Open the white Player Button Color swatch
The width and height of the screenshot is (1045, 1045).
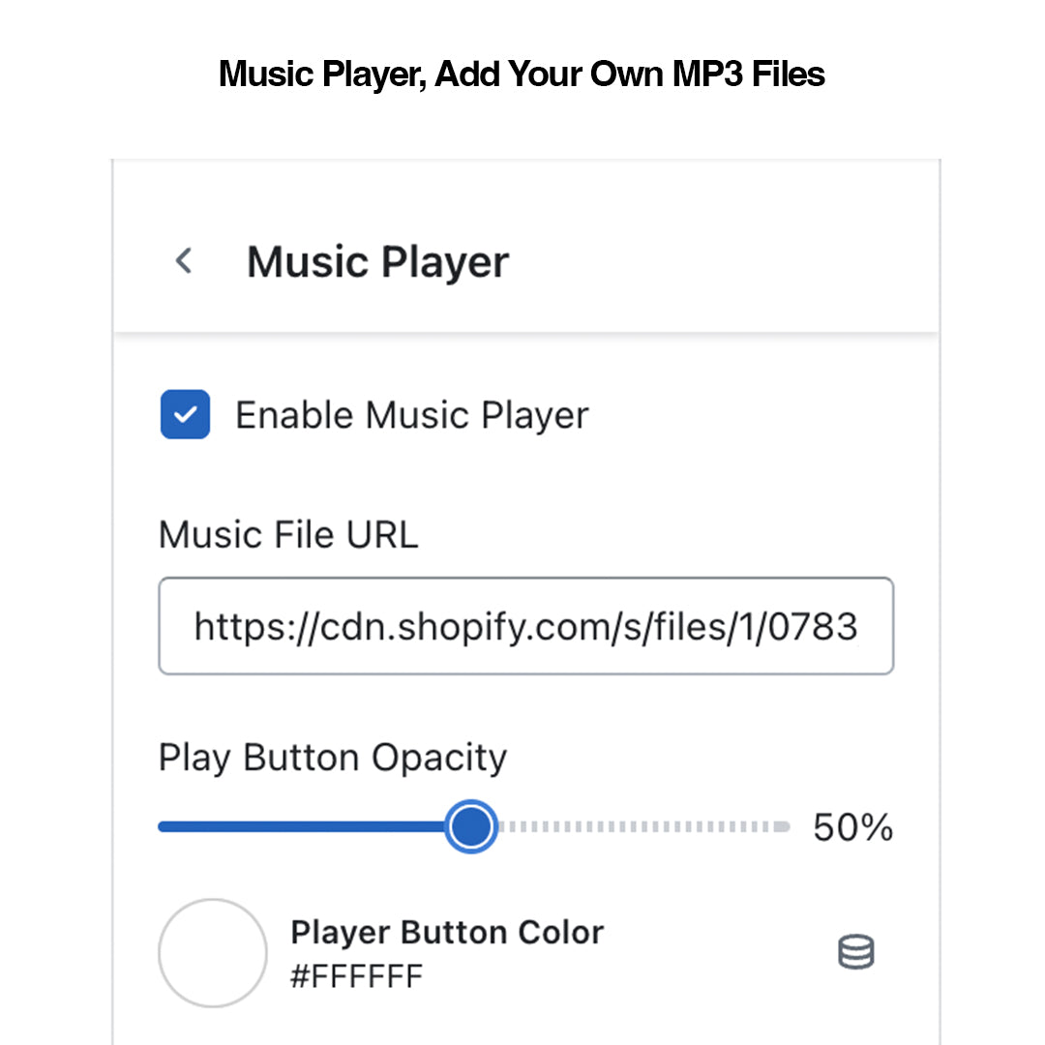212,953
